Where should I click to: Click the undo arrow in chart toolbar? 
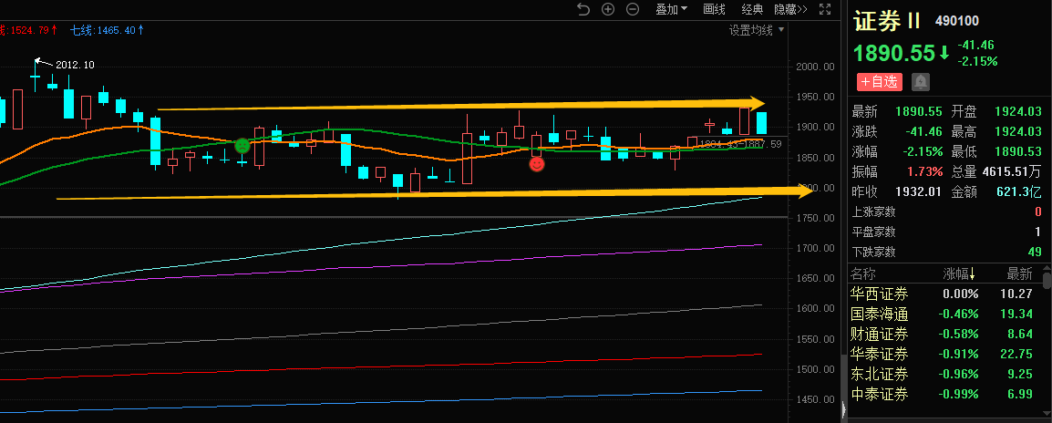click(583, 9)
